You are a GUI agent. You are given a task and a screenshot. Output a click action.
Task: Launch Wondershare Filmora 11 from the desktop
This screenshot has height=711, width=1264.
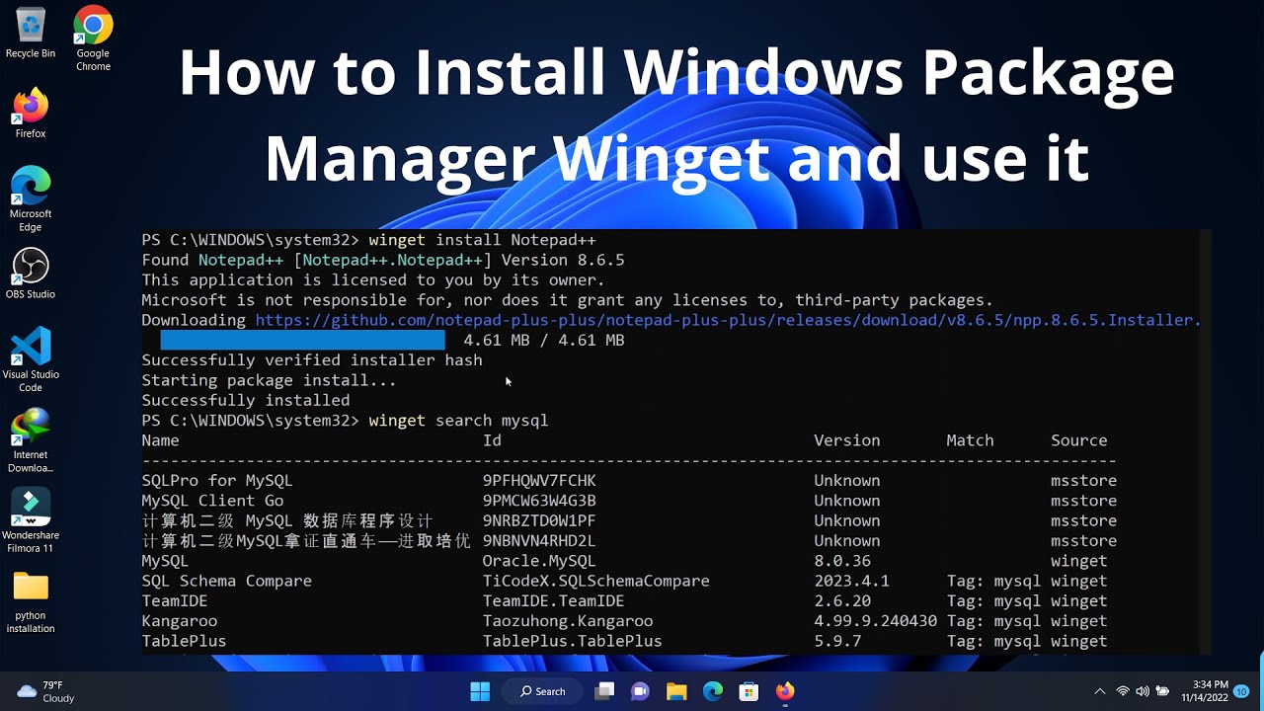(31, 521)
